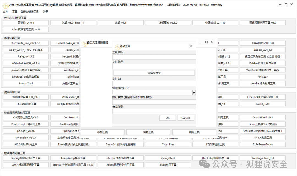This screenshot has width=297, height=176.
Task: Launch 0x7eTeamTools
Action: (x=263, y=144)
